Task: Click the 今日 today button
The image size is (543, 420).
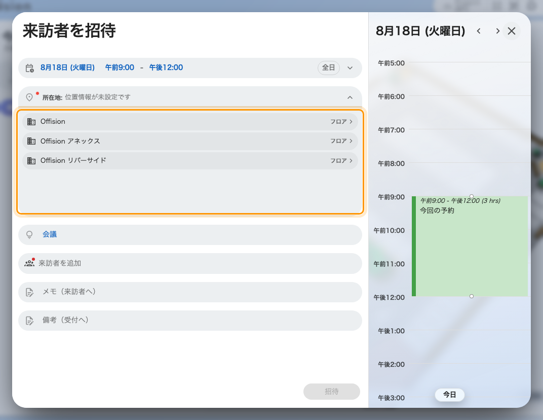Action: pyautogui.click(x=449, y=395)
